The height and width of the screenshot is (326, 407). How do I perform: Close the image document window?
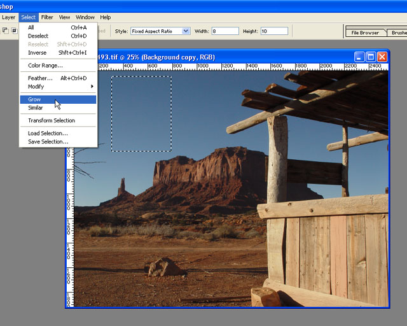tap(382, 57)
